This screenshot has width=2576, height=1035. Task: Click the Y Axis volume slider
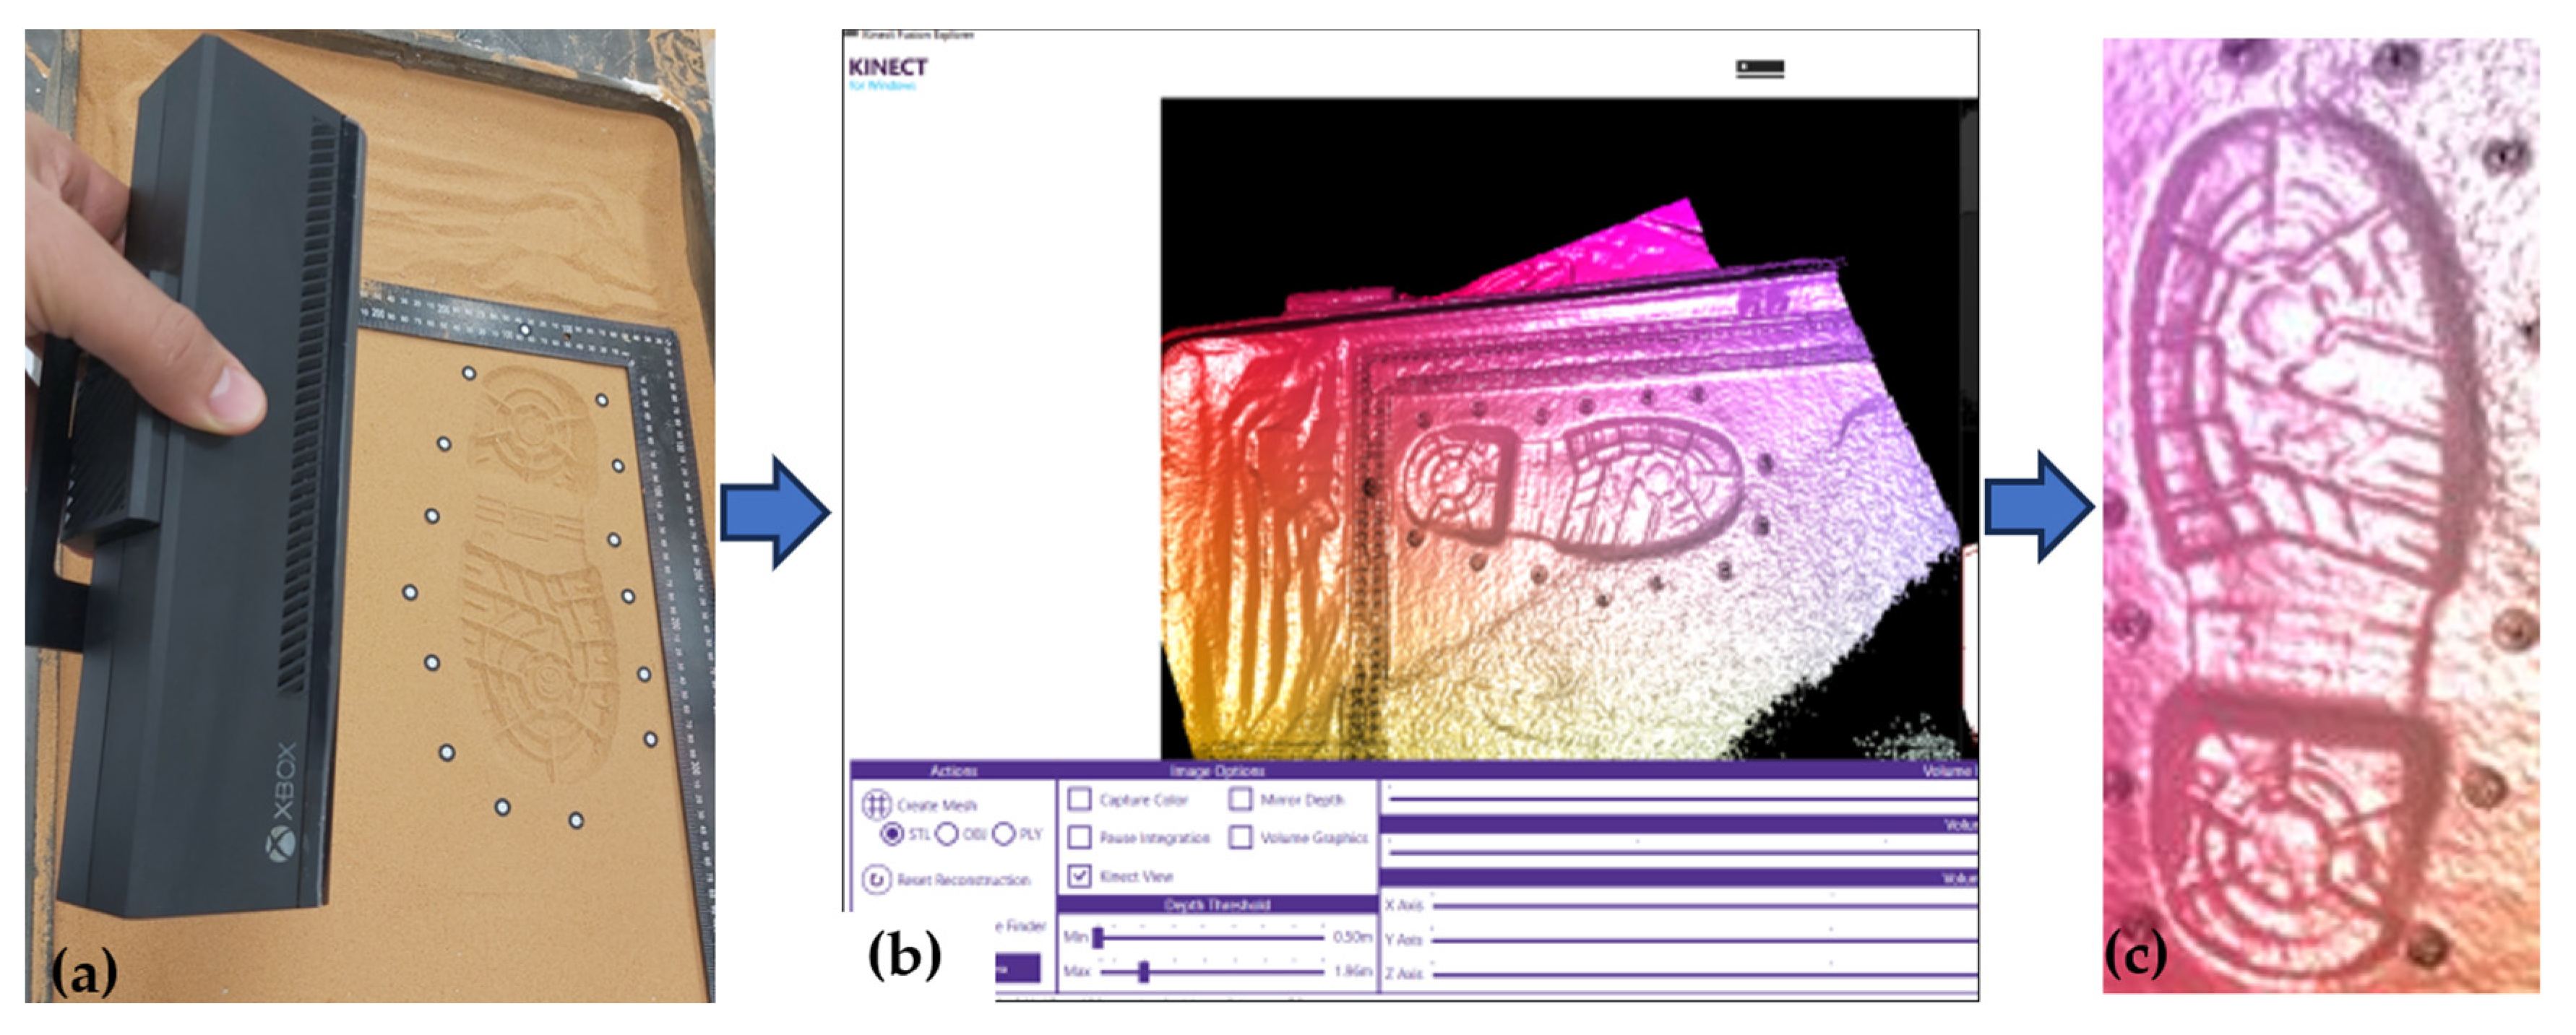click(x=1700, y=940)
